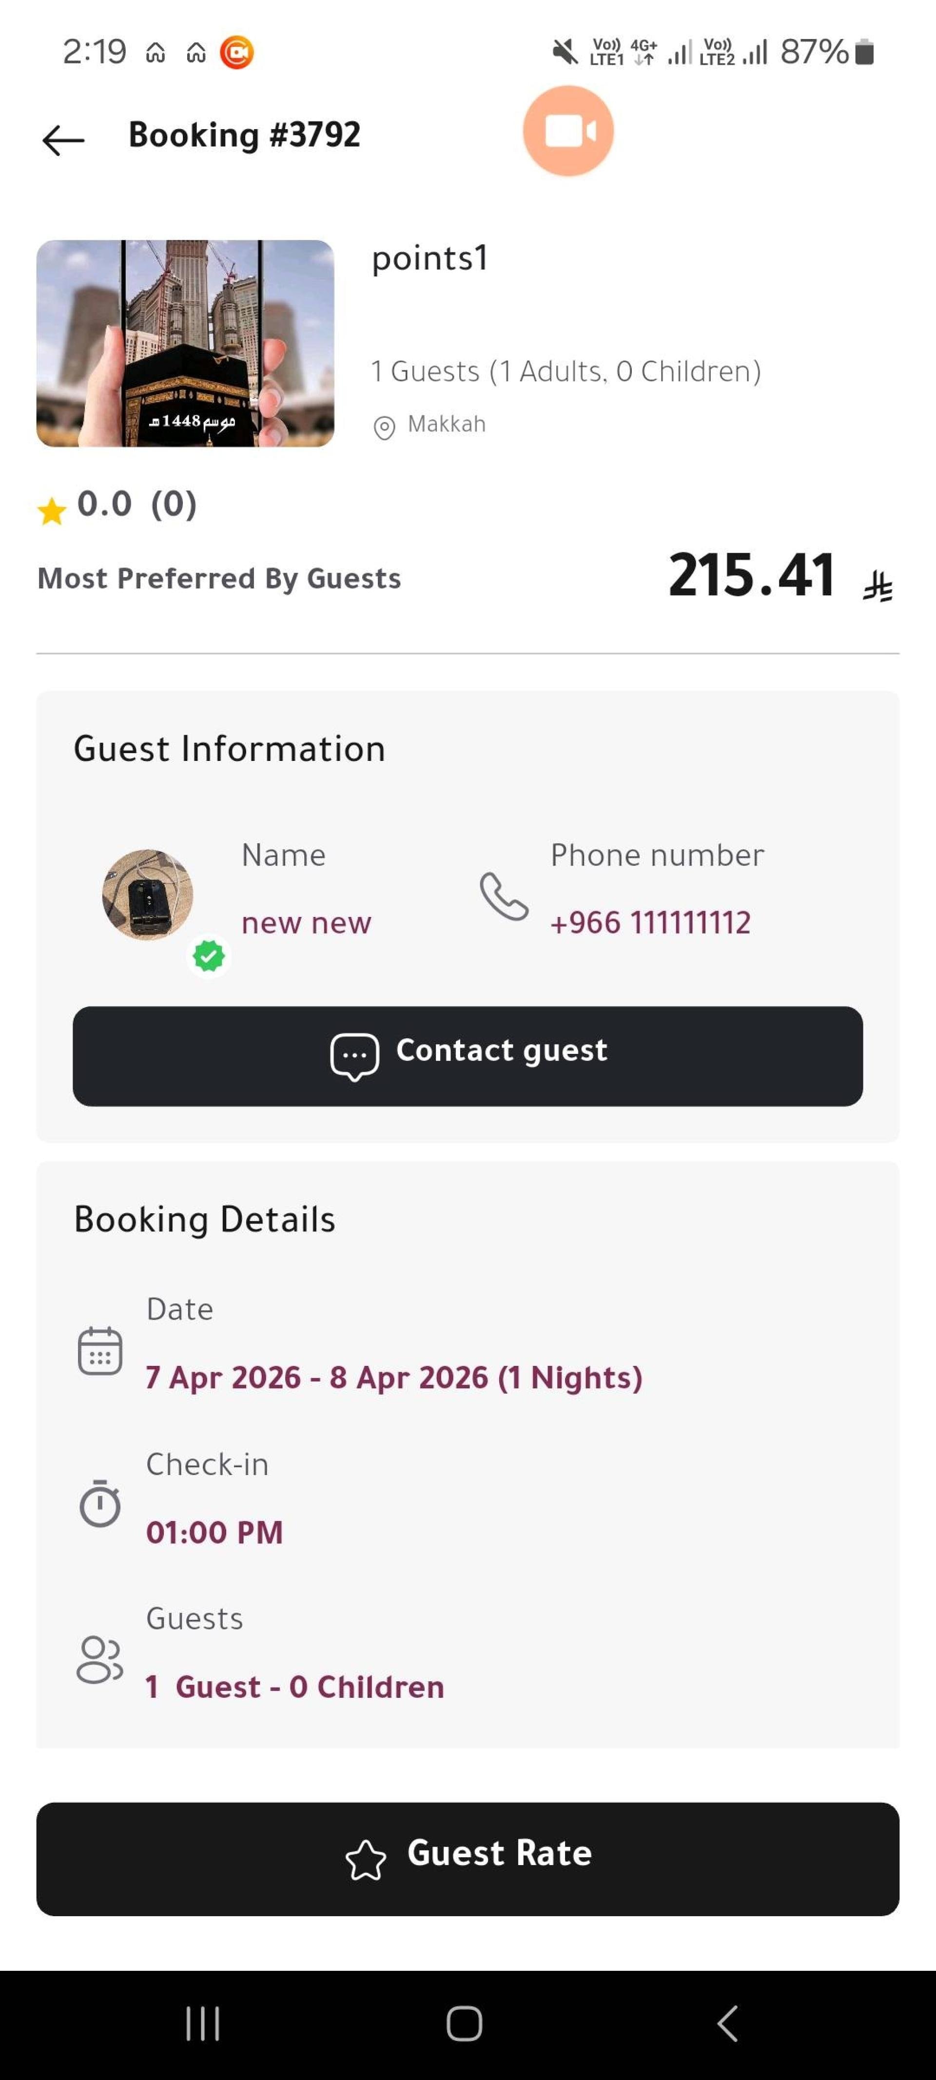Tap the Makkah location pin icon
936x2080 pixels.
pyautogui.click(x=385, y=427)
